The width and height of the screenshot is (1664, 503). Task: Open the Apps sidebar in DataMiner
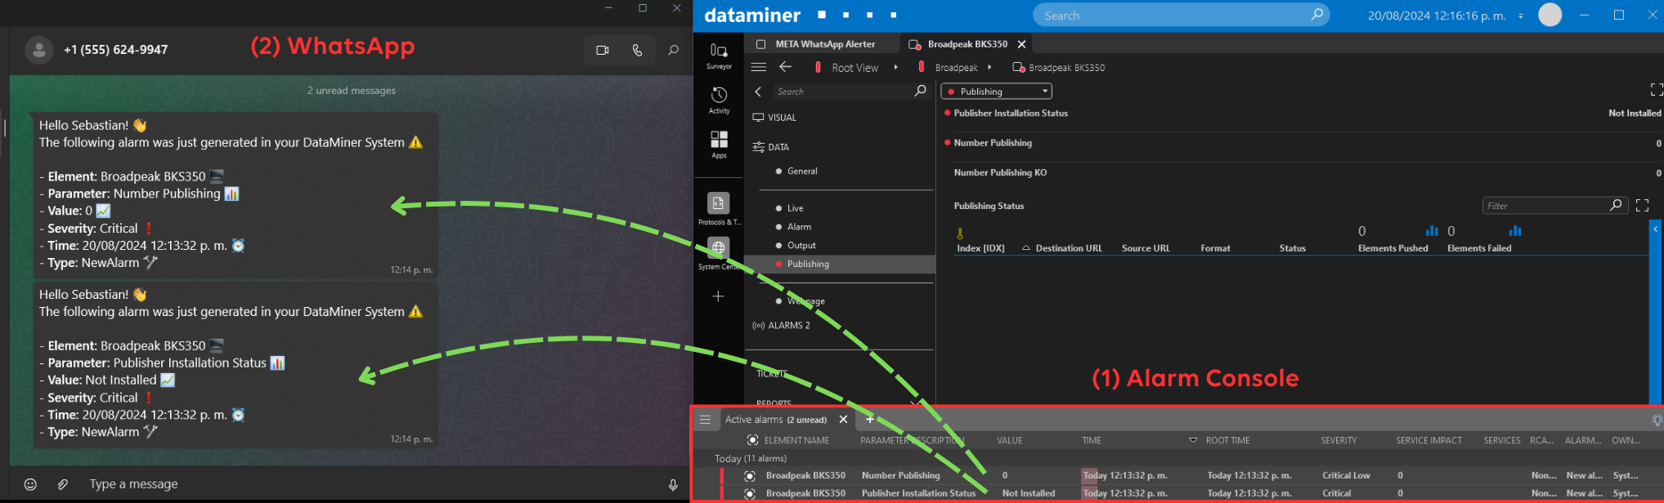[x=719, y=145]
